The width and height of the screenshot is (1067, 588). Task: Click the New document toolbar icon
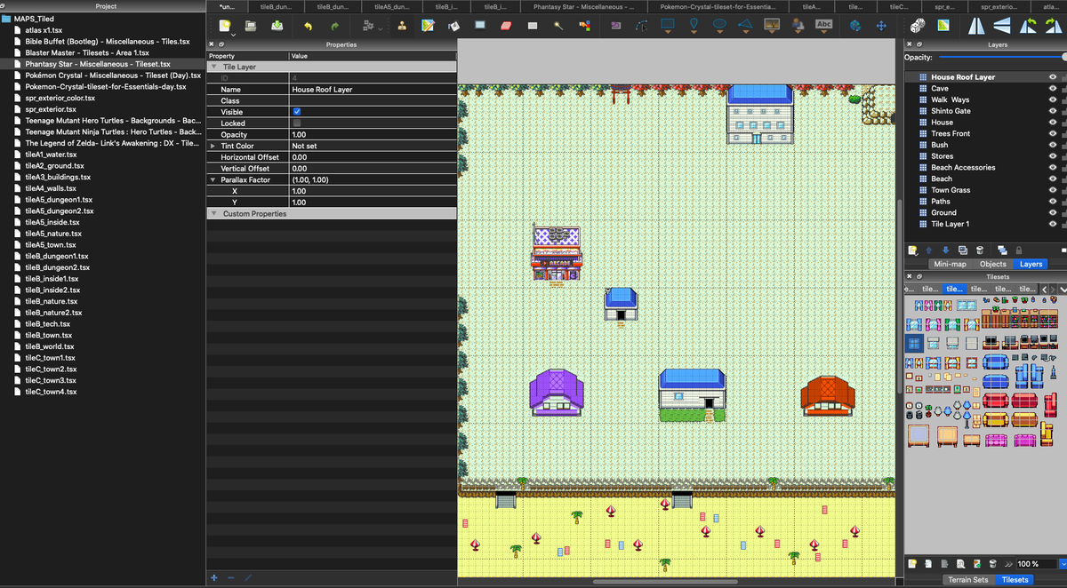pos(224,26)
